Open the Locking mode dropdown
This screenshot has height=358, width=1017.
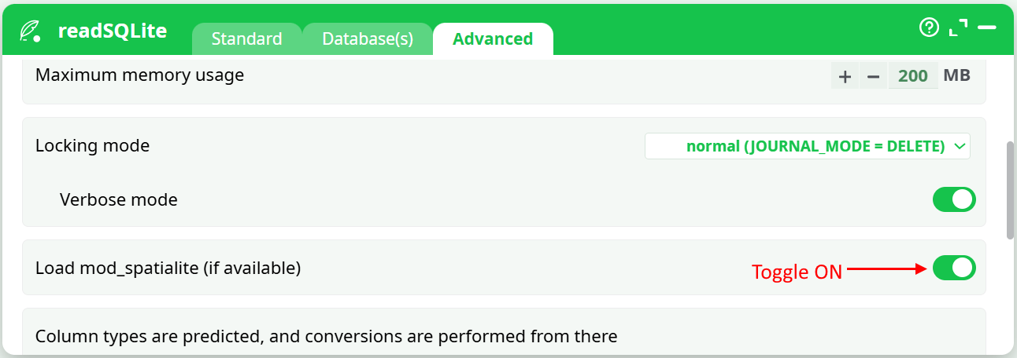pyautogui.click(x=807, y=146)
